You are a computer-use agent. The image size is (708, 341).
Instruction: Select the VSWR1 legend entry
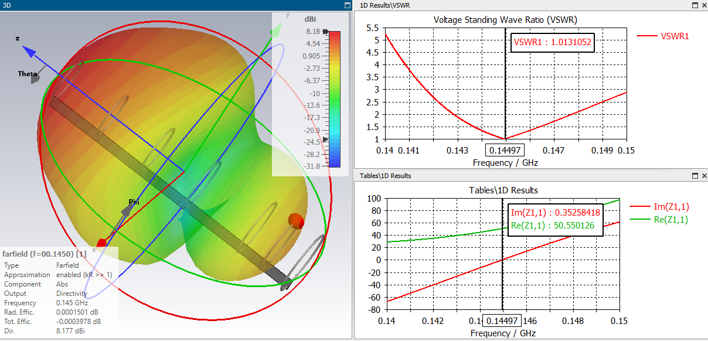[x=663, y=36]
